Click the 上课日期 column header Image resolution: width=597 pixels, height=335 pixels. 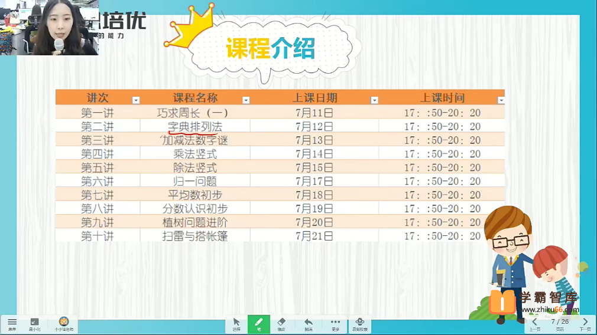pyautogui.click(x=314, y=98)
